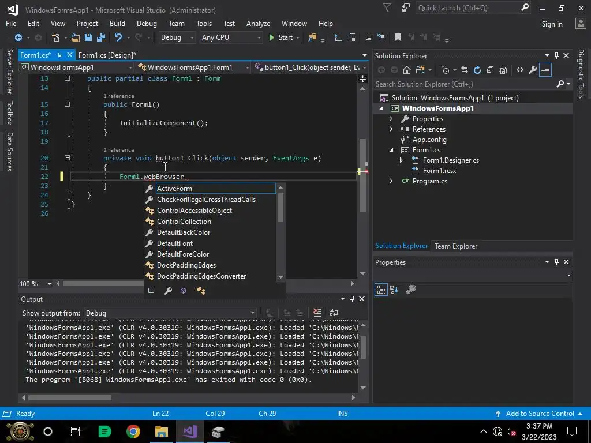Image resolution: width=591 pixels, height=443 pixels.
Task: Click the Navigate Backward arrow icon
Action: (18, 37)
